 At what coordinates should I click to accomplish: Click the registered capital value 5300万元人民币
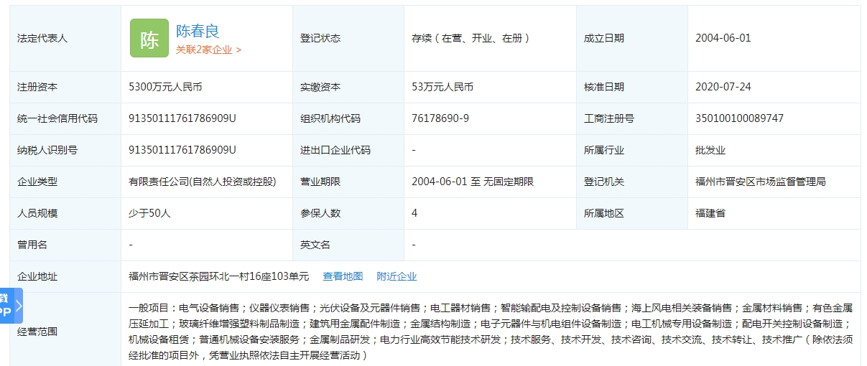pos(165,87)
